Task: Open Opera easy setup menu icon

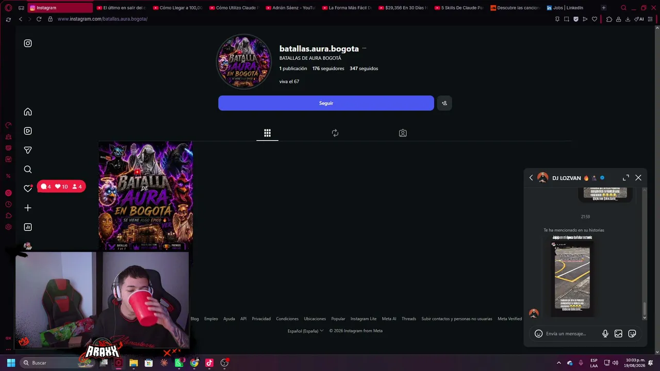Action: coord(650,19)
